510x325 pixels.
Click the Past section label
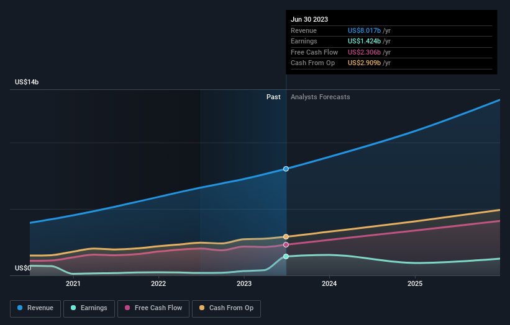coord(273,97)
